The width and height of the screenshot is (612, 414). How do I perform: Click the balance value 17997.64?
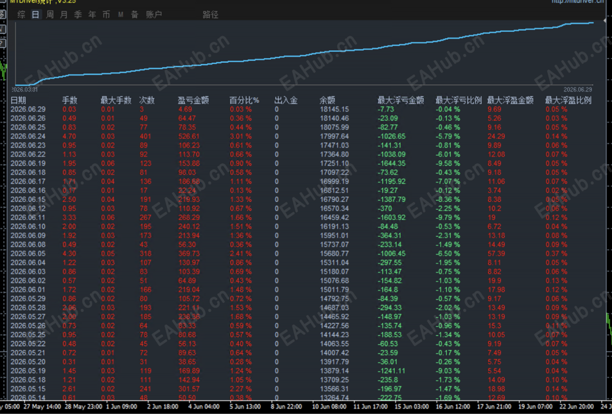click(335, 137)
